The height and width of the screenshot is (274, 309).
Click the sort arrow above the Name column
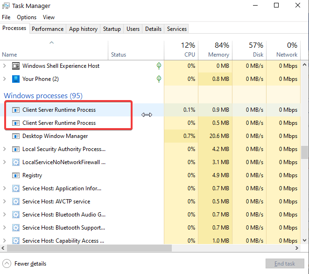click(52, 43)
